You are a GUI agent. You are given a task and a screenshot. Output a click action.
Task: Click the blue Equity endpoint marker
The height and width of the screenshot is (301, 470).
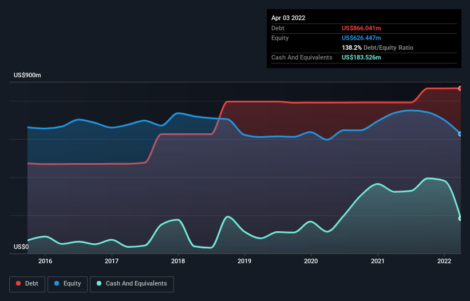[460, 134]
